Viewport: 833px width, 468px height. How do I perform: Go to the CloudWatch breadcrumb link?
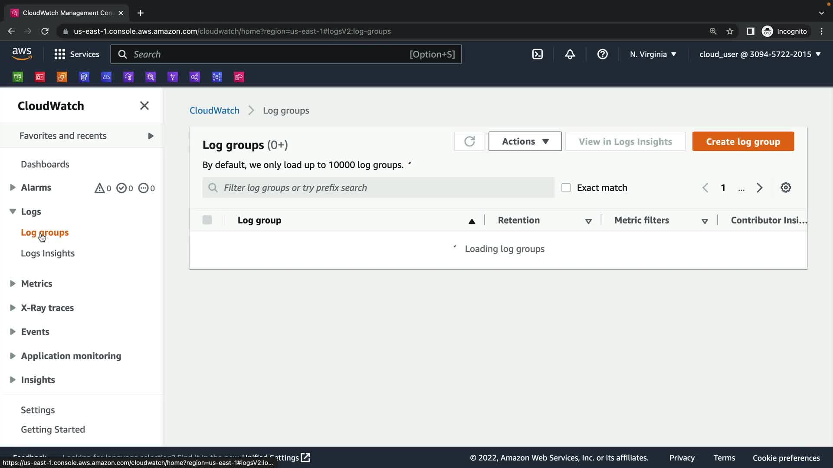[x=214, y=110]
